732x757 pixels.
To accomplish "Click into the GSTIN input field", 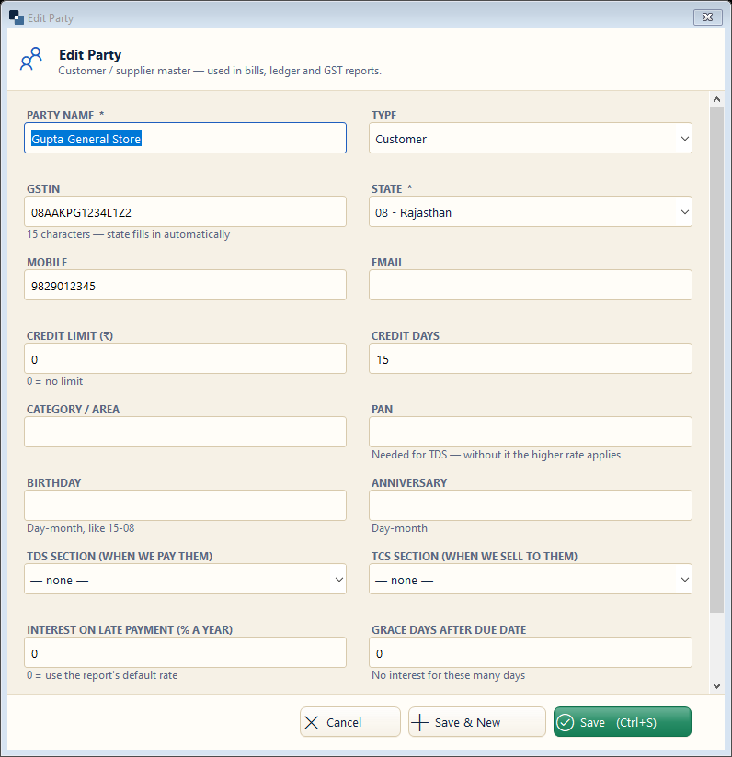I will point(185,211).
